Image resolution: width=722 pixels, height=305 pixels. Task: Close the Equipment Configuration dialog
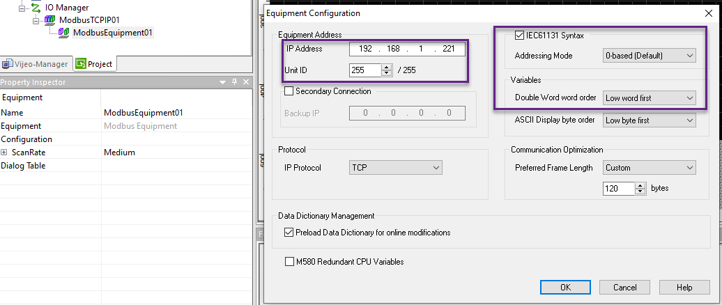coord(709,13)
